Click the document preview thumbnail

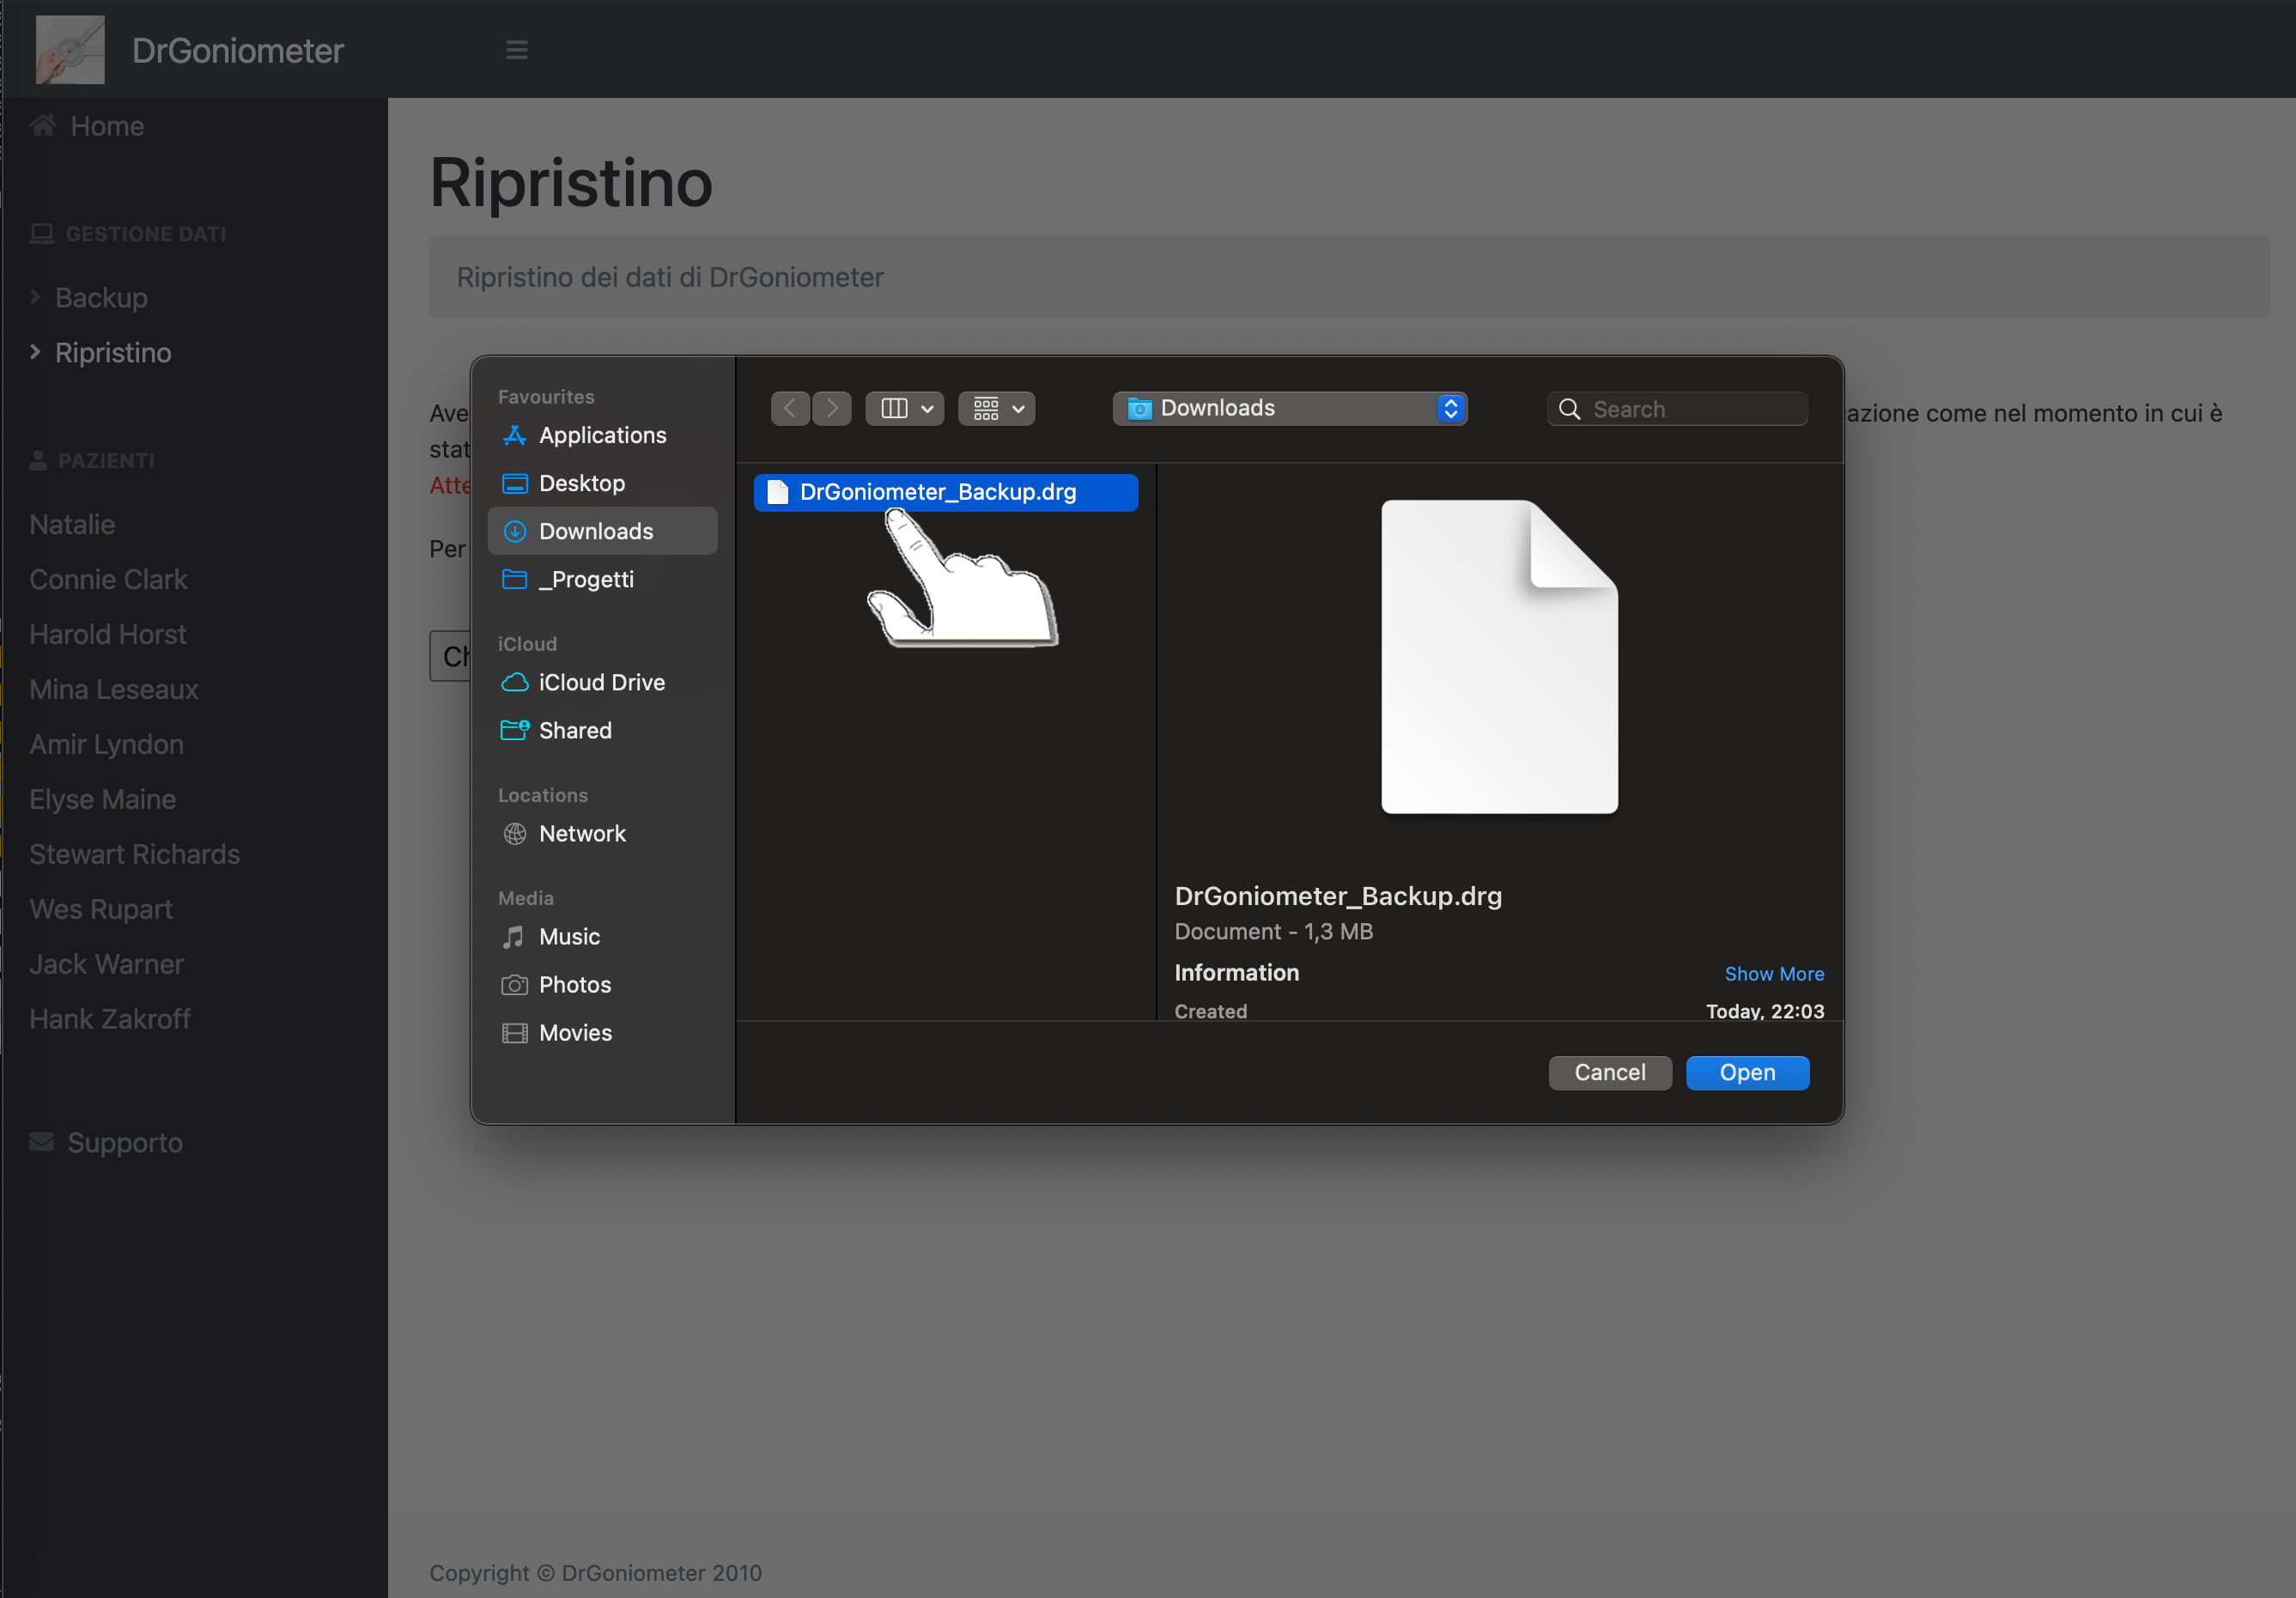click(1499, 657)
